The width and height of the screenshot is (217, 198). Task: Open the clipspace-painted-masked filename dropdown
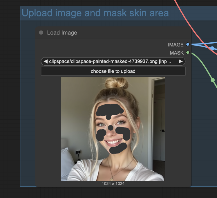[x=113, y=61]
